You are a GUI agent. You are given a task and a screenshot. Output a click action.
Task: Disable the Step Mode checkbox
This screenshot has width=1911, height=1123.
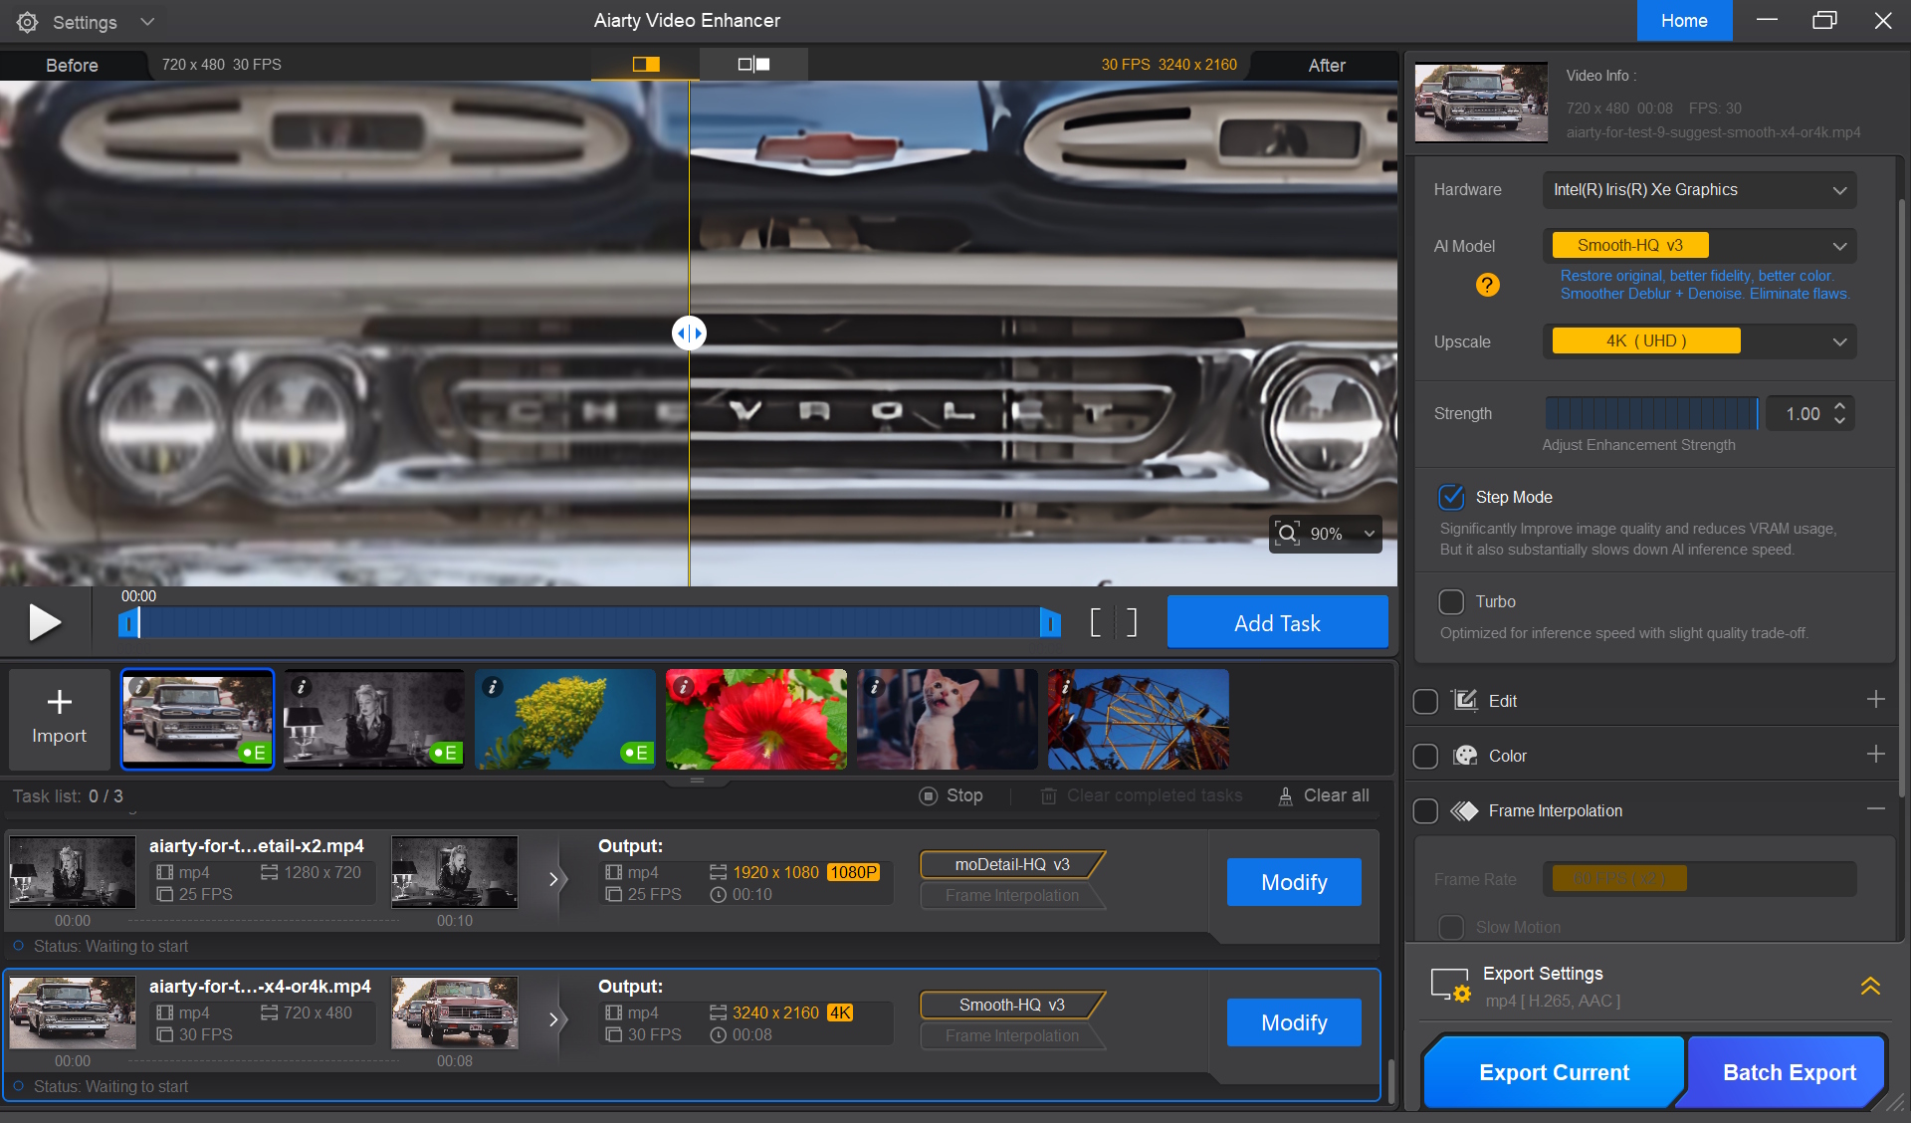click(1451, 497)
